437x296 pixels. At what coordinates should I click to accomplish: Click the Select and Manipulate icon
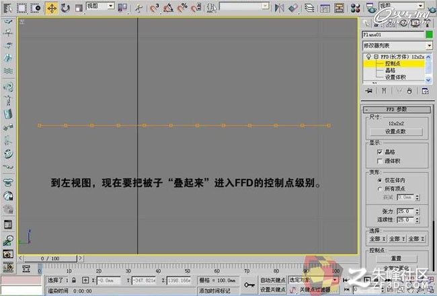point(138,8)
